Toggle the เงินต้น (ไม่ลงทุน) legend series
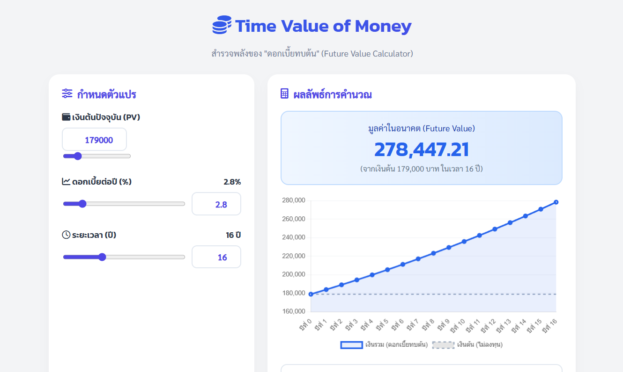The width and height of the screenshot is (623, 372). click(467, 345)
